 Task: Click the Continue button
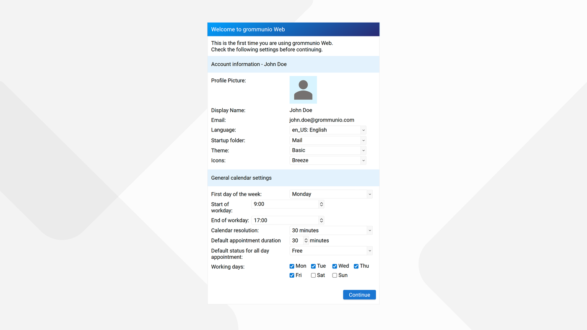pos(359,295)
